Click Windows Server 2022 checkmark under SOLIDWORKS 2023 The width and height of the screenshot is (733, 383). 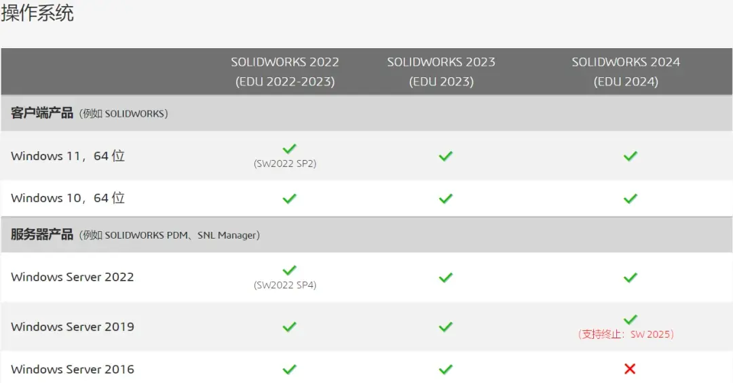click(445, 277)
